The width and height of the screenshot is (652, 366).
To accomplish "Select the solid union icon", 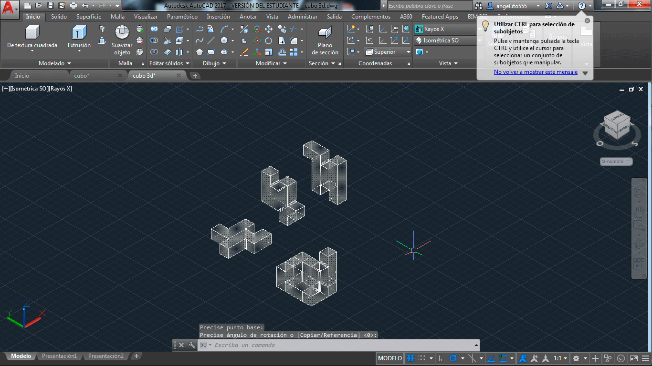I will pyautogui.click(x=154, y=29).
